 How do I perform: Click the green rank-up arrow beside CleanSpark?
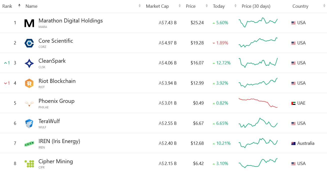pyautogui.click(x=6, y=63)
